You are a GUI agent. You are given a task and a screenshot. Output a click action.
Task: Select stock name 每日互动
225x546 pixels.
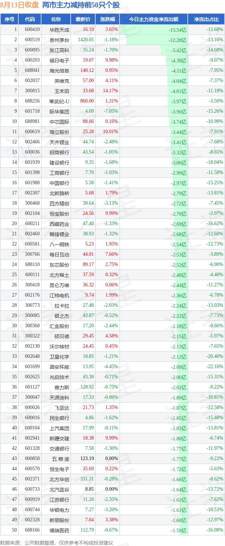[59, 254]
